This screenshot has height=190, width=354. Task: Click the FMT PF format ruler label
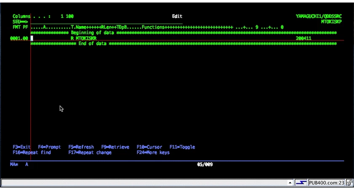coord(20,27)
